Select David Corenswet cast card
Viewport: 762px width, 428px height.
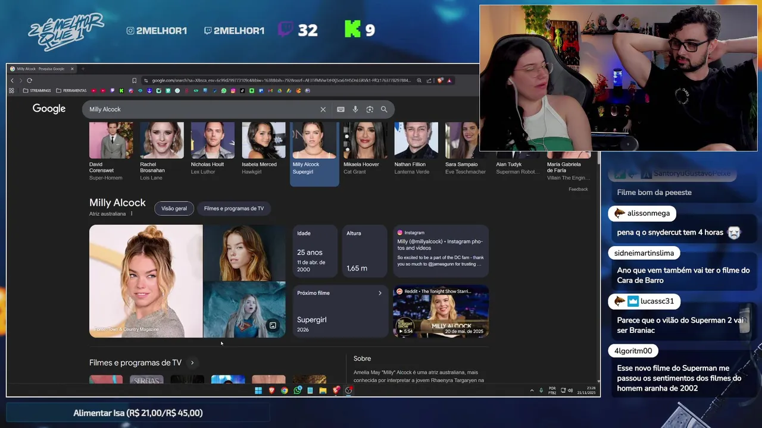(111, 152)
